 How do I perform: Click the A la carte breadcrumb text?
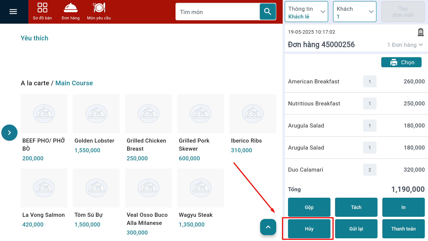pyautogui.click(x=35, y=83)
